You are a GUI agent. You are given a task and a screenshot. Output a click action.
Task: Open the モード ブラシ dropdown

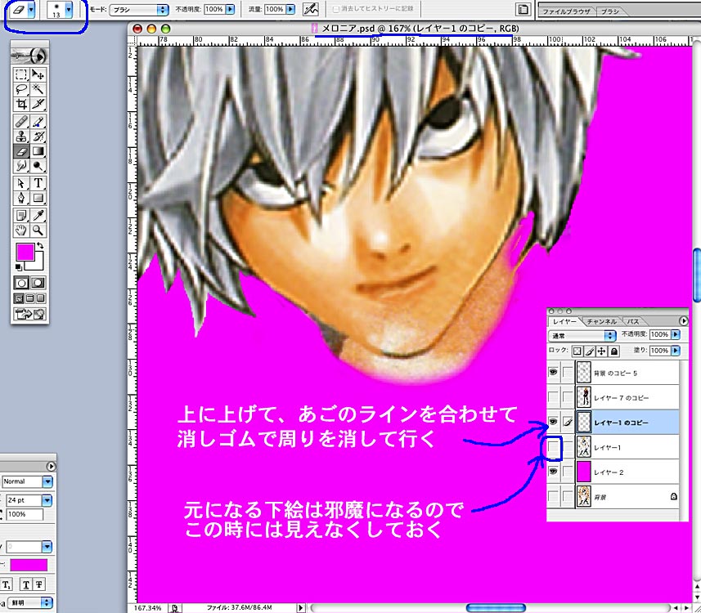pos(139,9)
